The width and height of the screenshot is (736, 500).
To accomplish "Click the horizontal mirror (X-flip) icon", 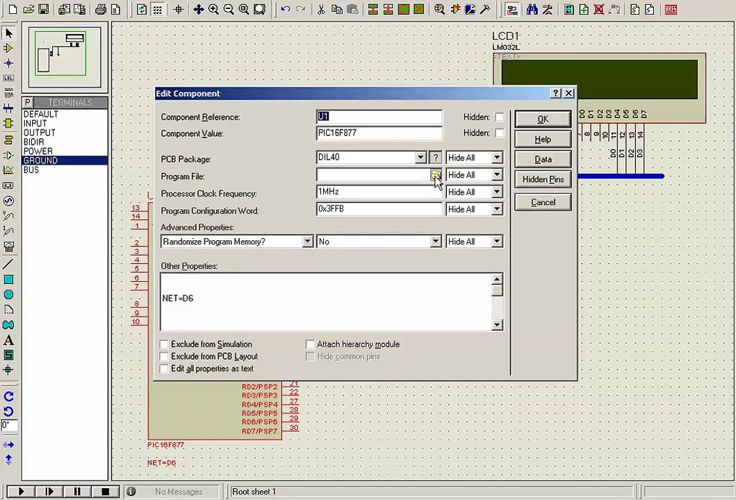I will click(8, 444).
